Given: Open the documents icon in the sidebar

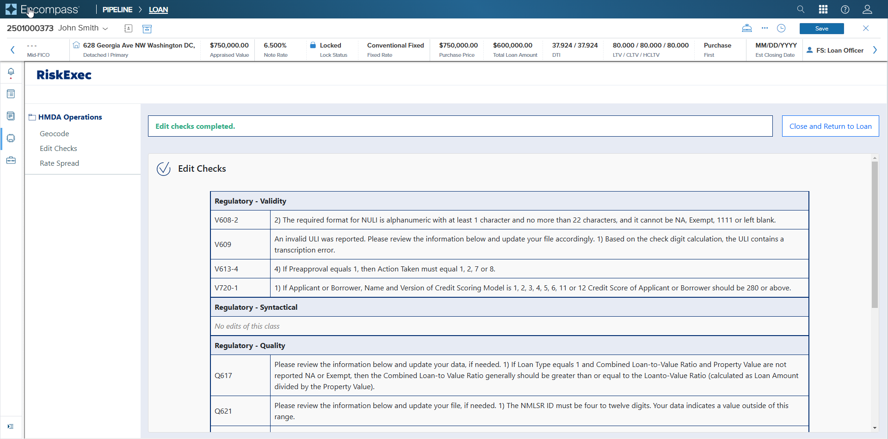Looking at the screenshot, I should coord(11,116).
